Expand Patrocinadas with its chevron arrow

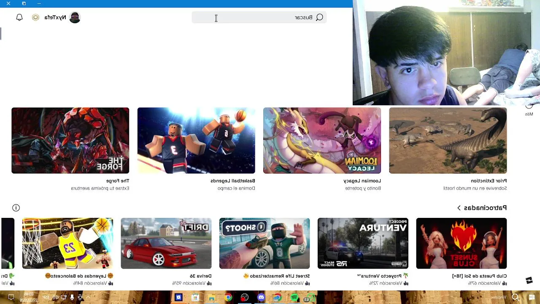pyautogui.click(x=459, y=208)
